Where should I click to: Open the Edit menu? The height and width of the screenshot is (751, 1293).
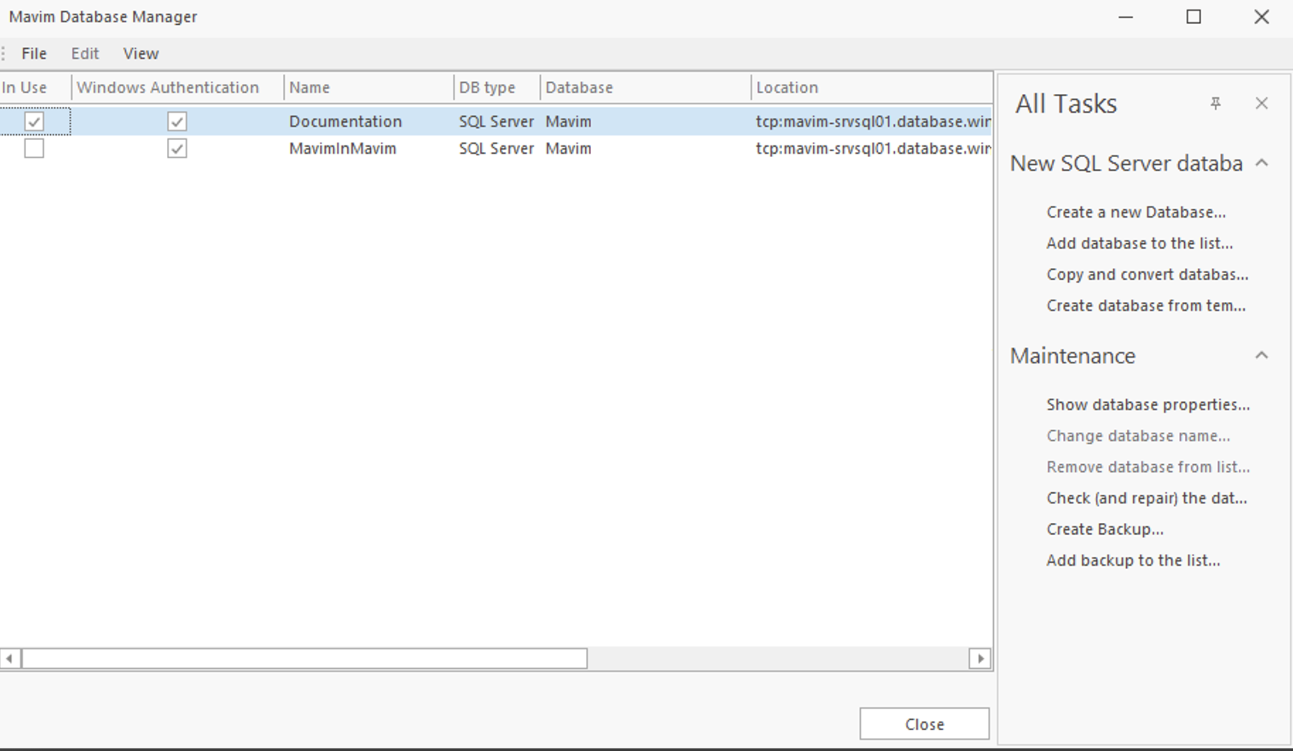click(x=85, y=53)
